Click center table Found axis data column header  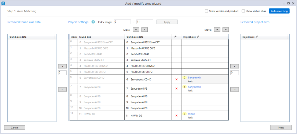tap(148, 37)
